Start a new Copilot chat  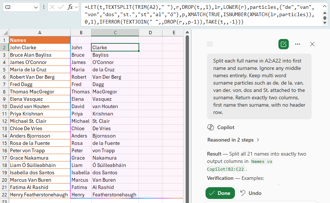[283, 44]
